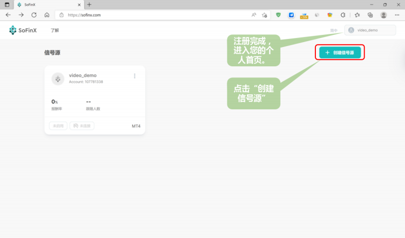
Task: Go to the browser home page icon
Action: (x=47, y=15)
